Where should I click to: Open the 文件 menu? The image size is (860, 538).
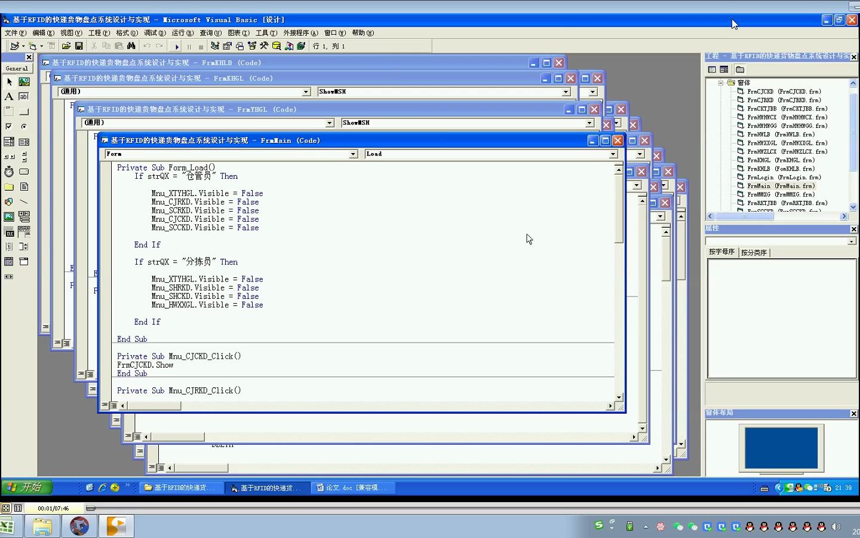(x=15, y=33)
